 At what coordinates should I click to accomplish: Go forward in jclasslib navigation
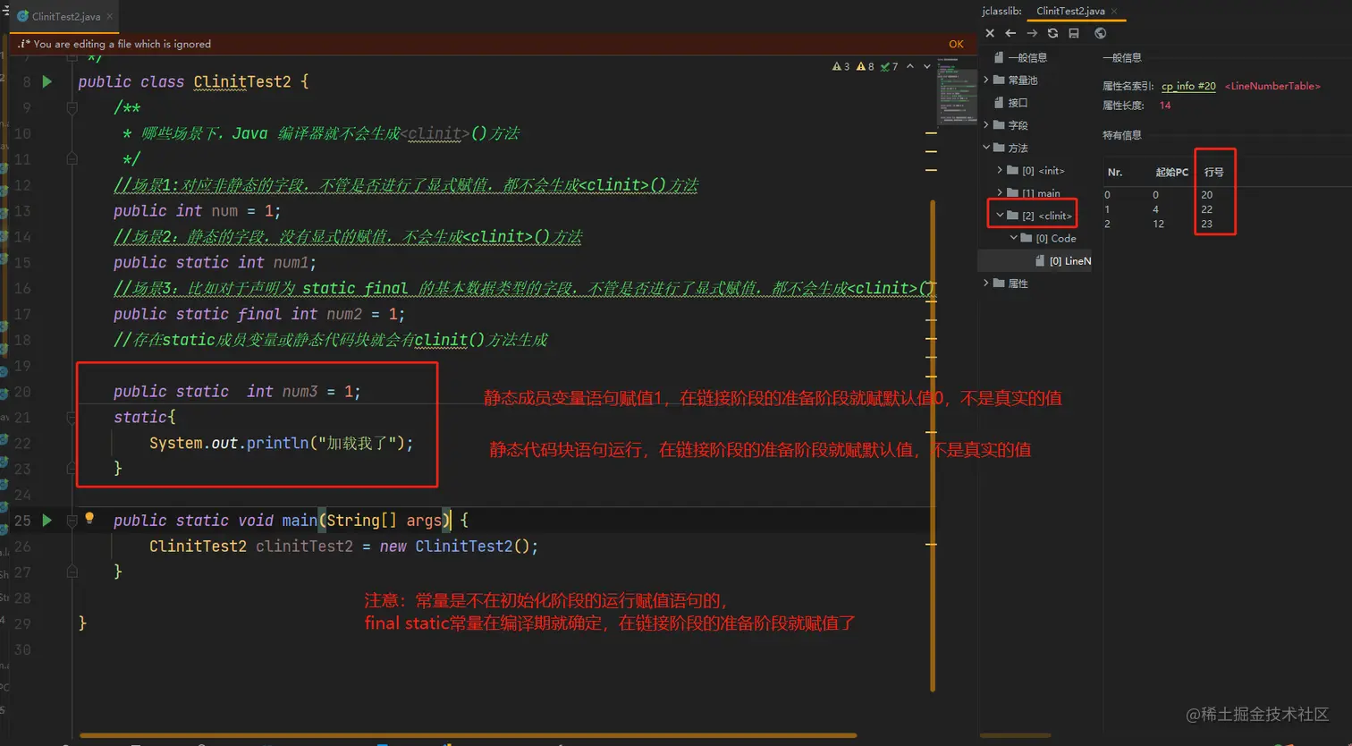point(1032,33)
